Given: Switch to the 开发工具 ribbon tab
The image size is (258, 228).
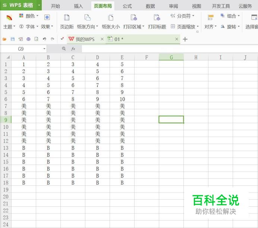Looking at the screenshot, I should point(221,6).
